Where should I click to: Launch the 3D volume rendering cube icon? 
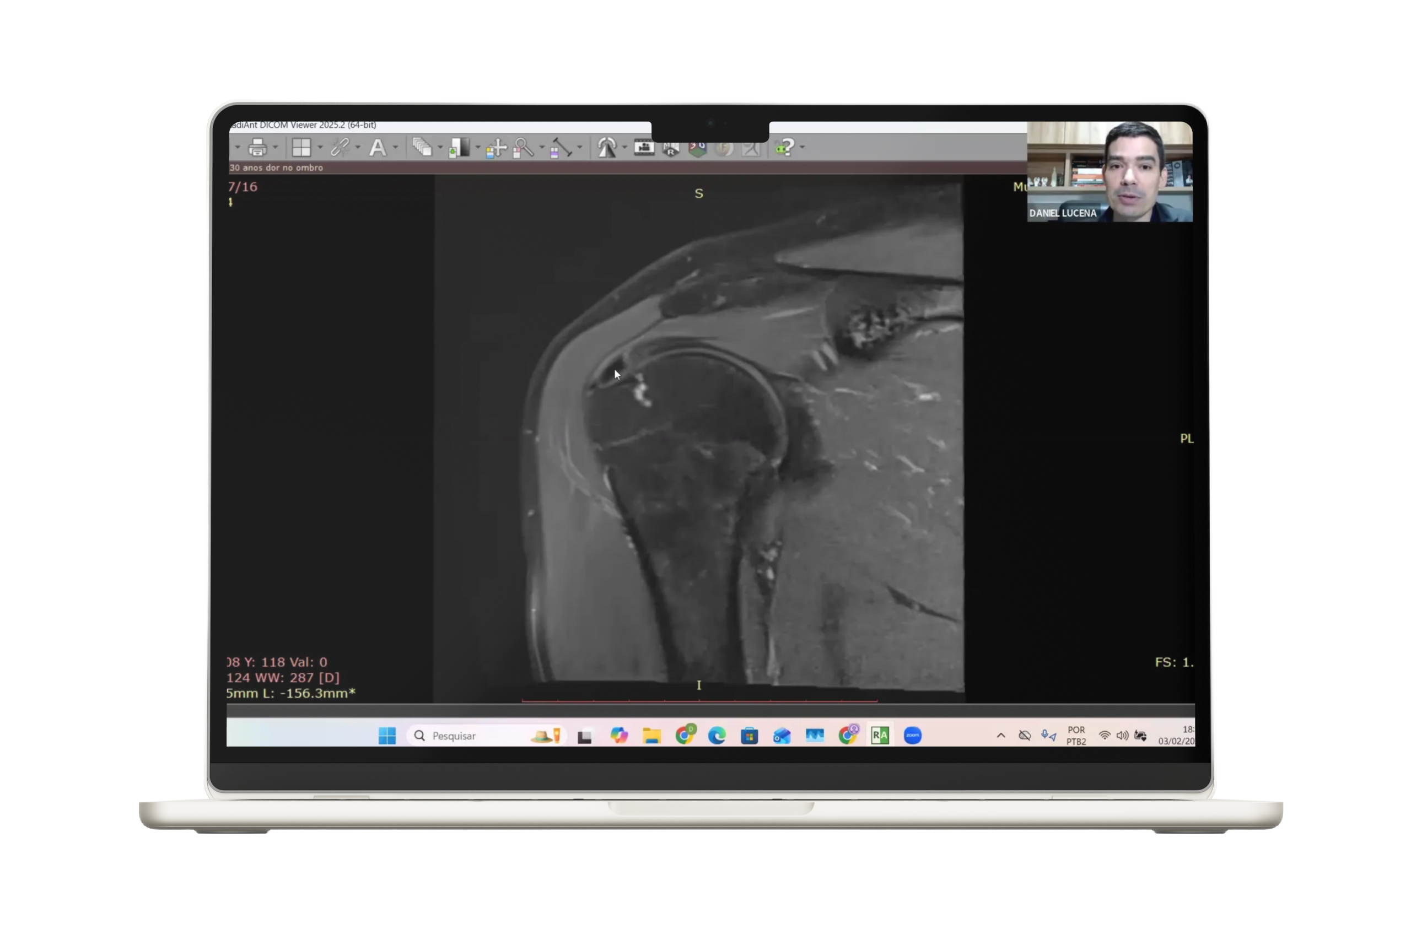(x=697, y=148)
